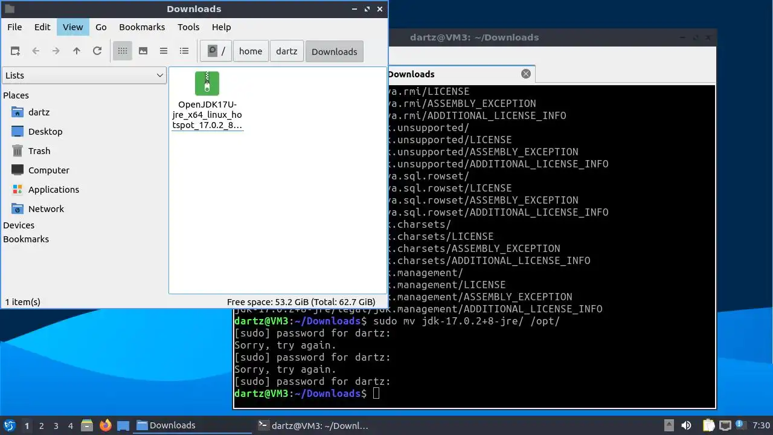The image size is (773, 435).
Task: Click the 7:30 clock in the panel
Action: (x=762, y=426)
